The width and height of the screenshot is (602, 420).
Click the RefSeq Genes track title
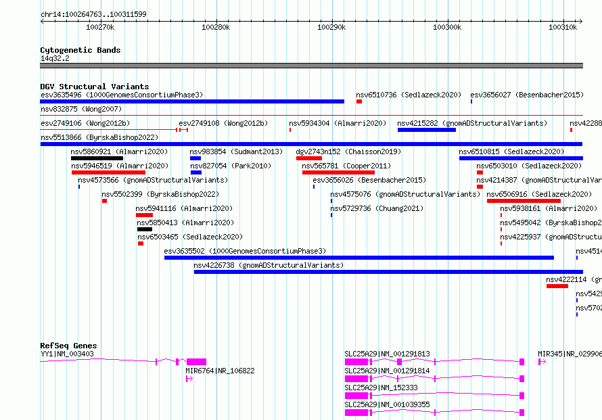click(68, 346)
